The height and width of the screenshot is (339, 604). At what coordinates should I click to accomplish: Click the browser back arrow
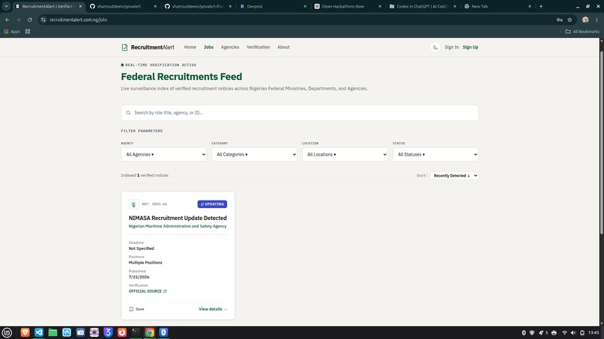point(7,19)
